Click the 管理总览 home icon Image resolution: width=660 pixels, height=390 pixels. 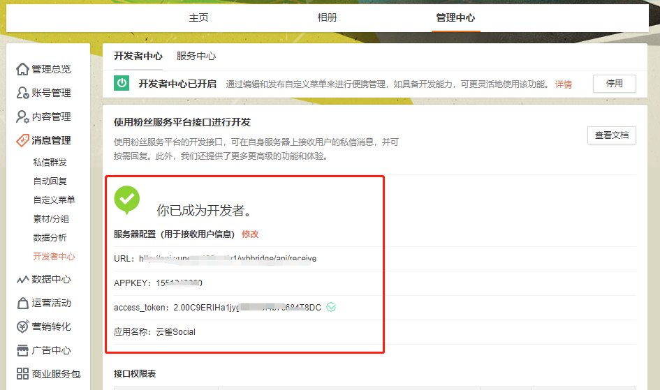[x=23, y=69]
